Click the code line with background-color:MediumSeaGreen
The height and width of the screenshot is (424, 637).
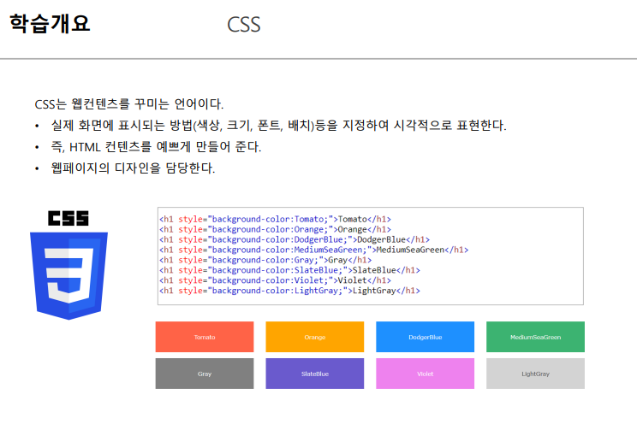coord(314,250)
